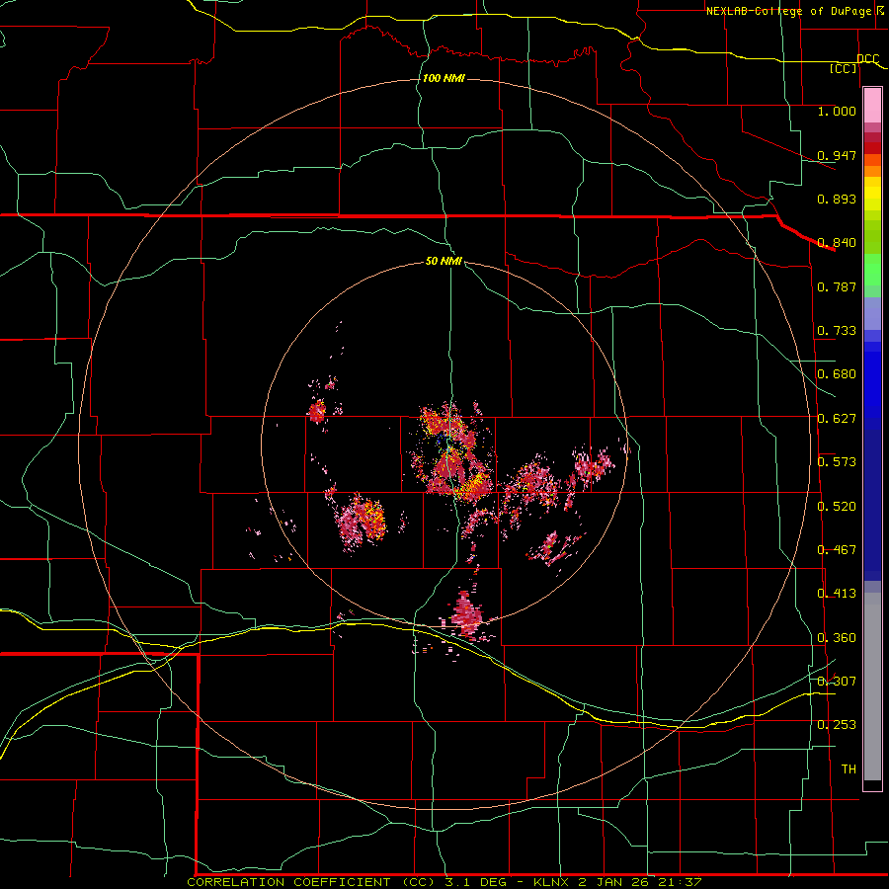Click the CORRELATION COEFFICIENT (CC) product title
Screen dimensions: 889x889
point(311,882)
